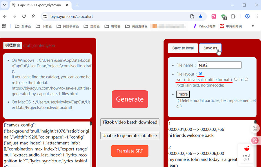Select the .srt universal subtitle format option
The height and width of the screenshot is (167, 261).
tap(201, 74)
